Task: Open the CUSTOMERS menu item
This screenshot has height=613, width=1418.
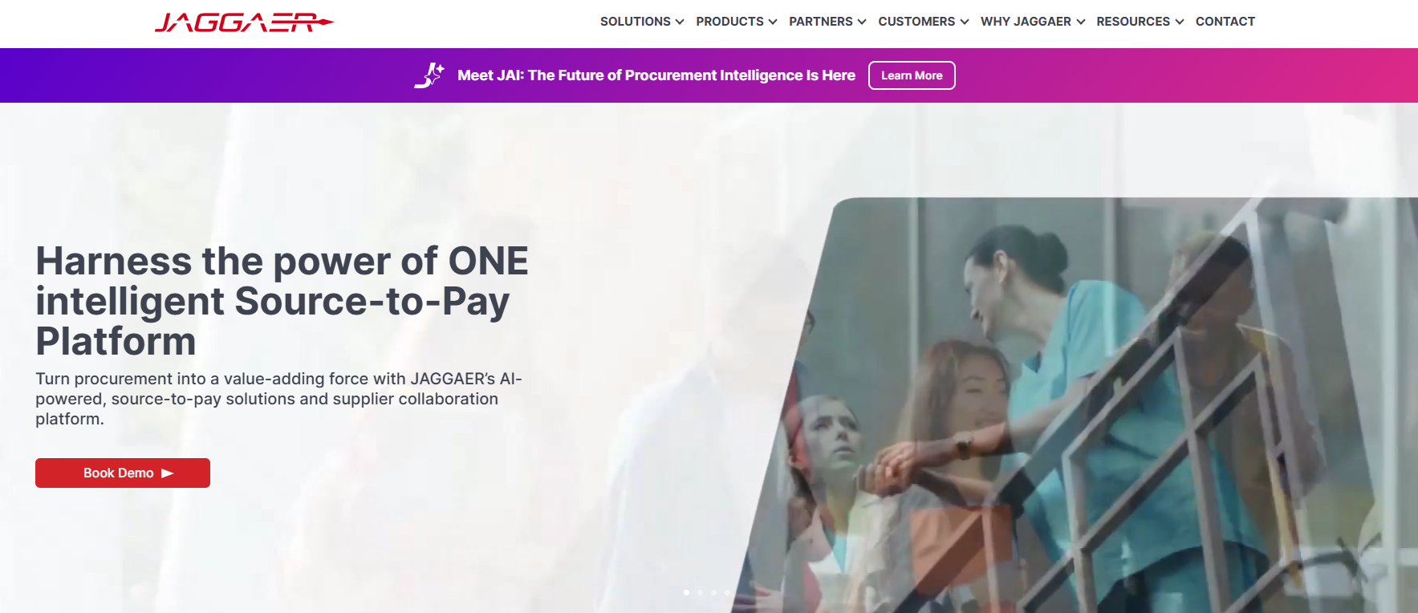Action: (x=916, y=22)
